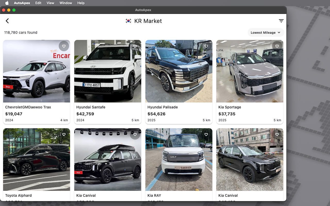Select the Hyundai Palisade title
Screen dimensions: 330x206
pos(163,107)
